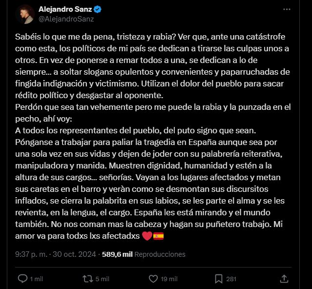
Task: Click the 5 mil reposts count
Action: 102,279
